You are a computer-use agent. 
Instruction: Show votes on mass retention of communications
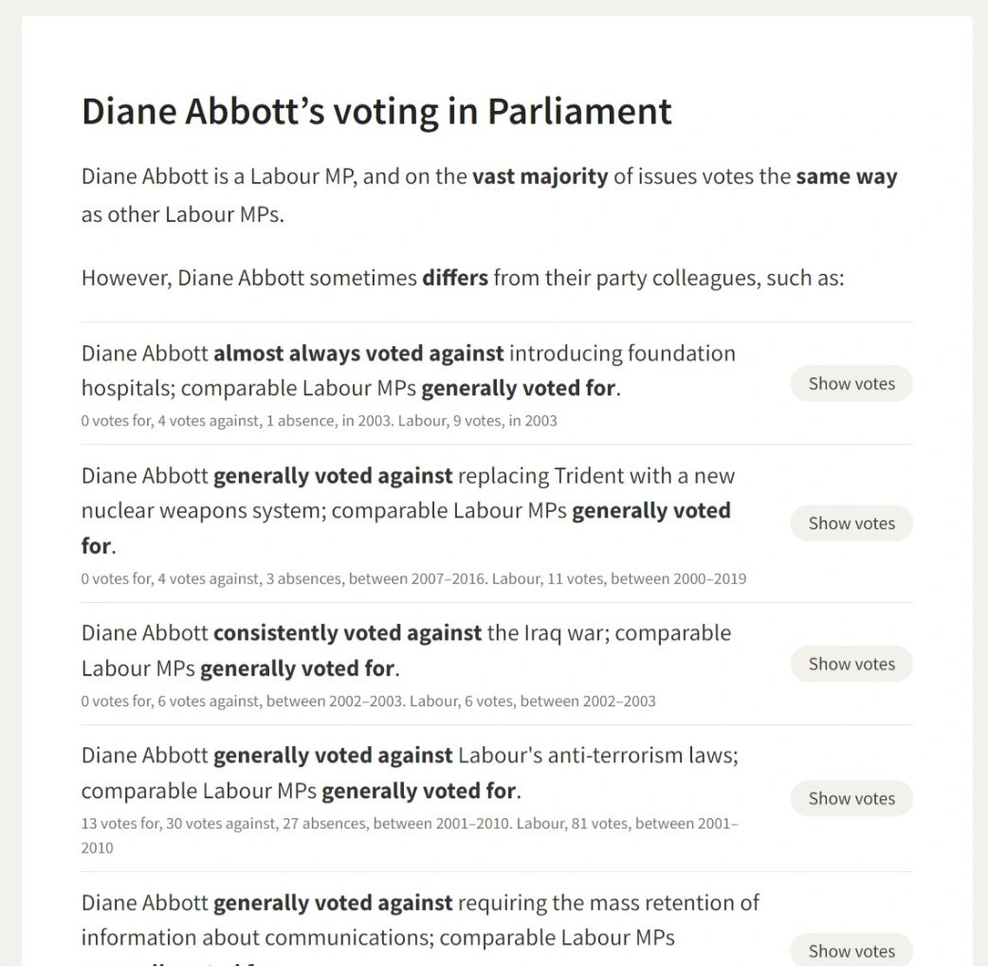(851, 951)
